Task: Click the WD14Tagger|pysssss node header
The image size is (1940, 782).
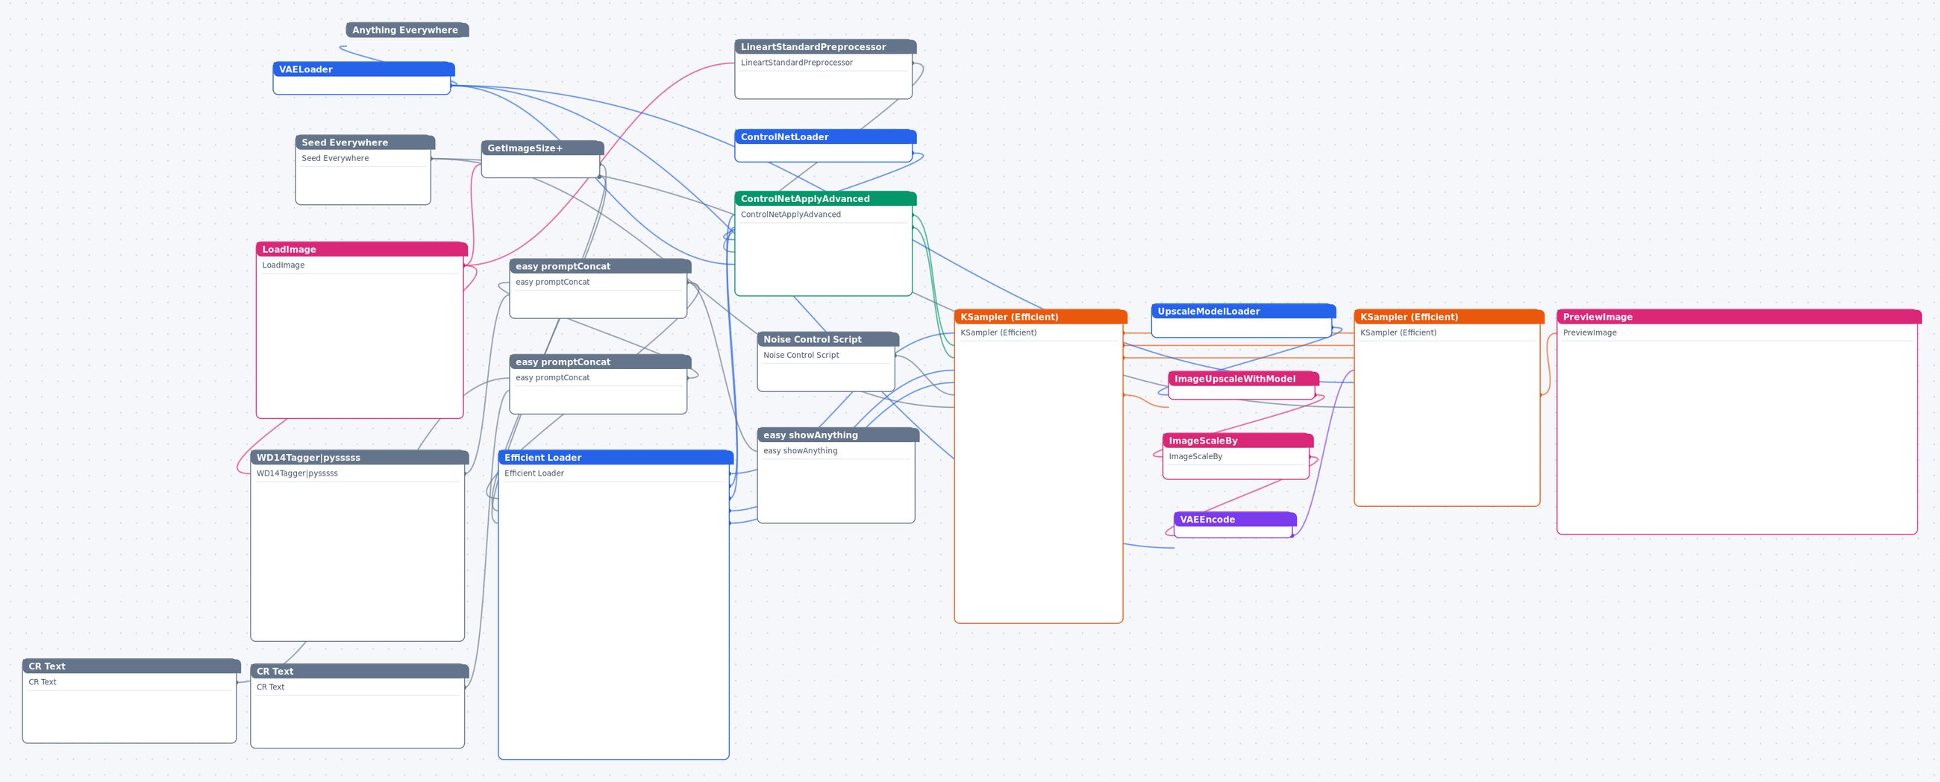Action: (359, 458)
